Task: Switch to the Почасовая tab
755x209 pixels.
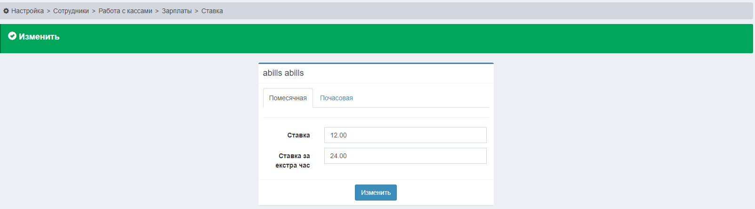Action: [336, 98]
